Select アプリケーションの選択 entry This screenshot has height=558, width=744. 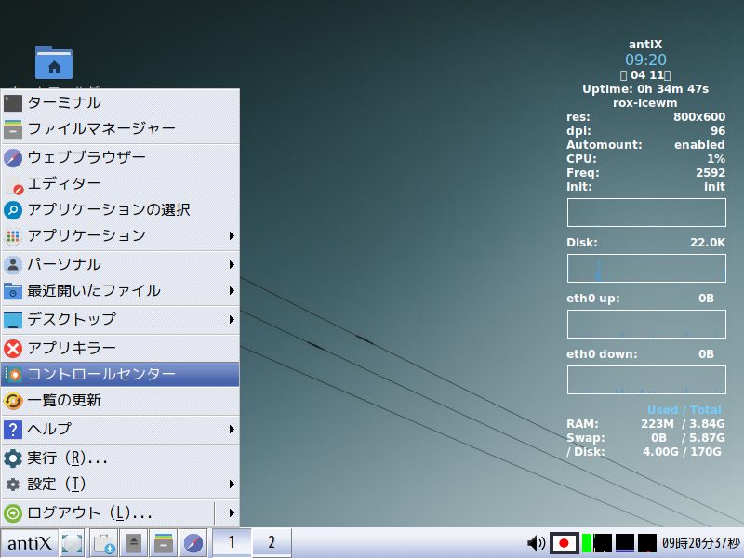[120, 210]
